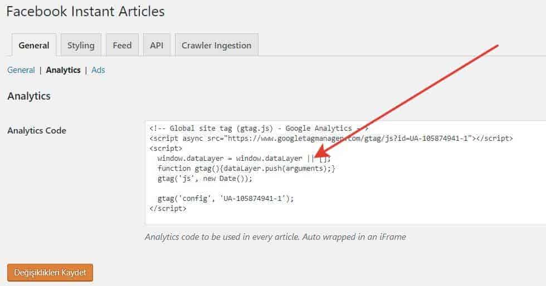The image size is (546, 286).
Task: Switch to the Styling tab
Action: [x=81, y=45]
